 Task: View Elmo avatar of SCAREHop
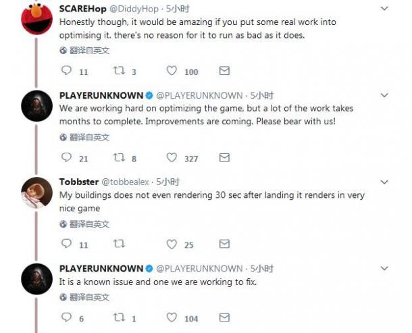click(36, 19)
